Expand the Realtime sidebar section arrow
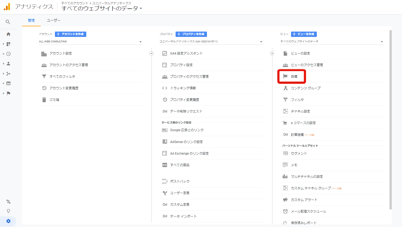Image resolution: width=402 pixels, height=227 pixels. [x=3, y=54]
